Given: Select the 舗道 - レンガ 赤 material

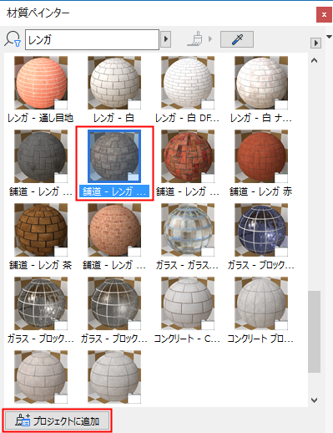Looking at the screenshot, I should pyautogui.click(x=261, y=163).
